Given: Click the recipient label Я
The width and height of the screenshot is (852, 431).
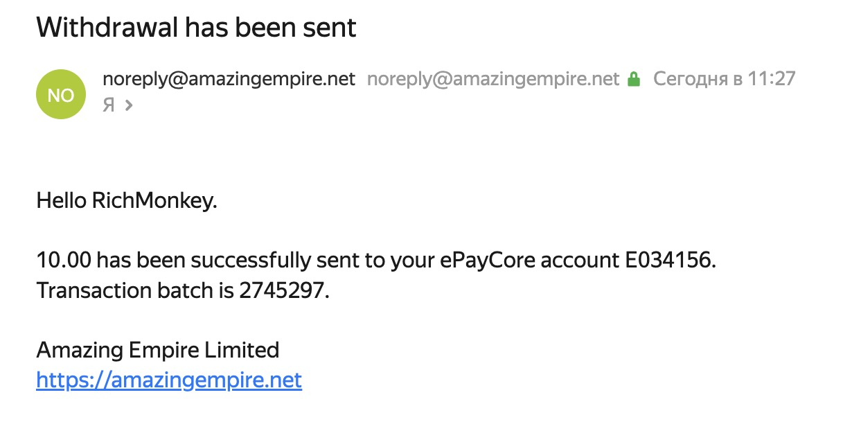Looking at the screenshot, I should click(108, 105).
